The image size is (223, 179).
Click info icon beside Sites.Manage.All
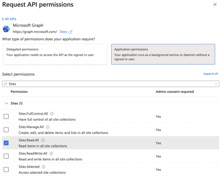[x=48, y=127]
